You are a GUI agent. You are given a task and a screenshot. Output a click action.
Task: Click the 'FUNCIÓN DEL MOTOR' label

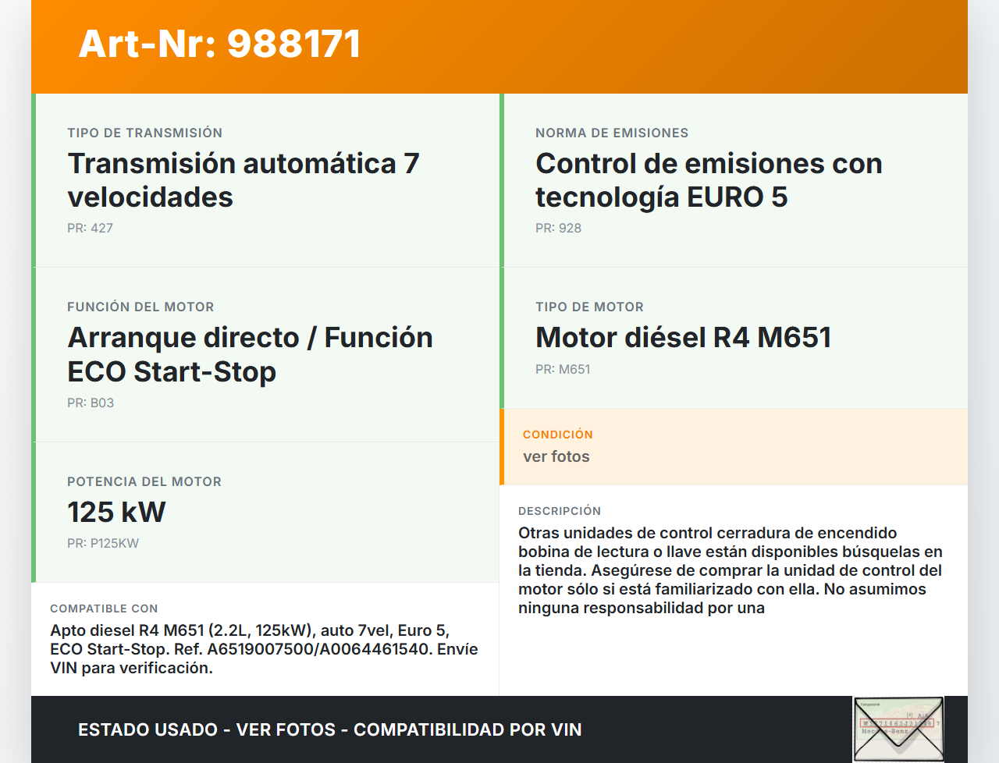pyautogui.click(x=140, y=307)
